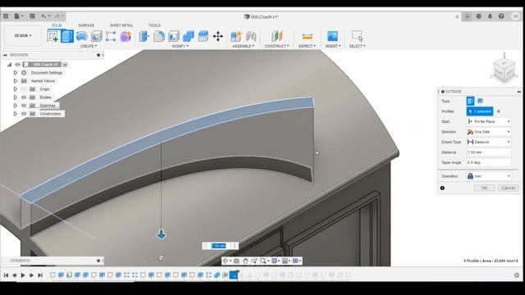Screen dimensions: 525x295
Task: Click the Pan hand tool in navigation bar
Action: click(245, 261)
